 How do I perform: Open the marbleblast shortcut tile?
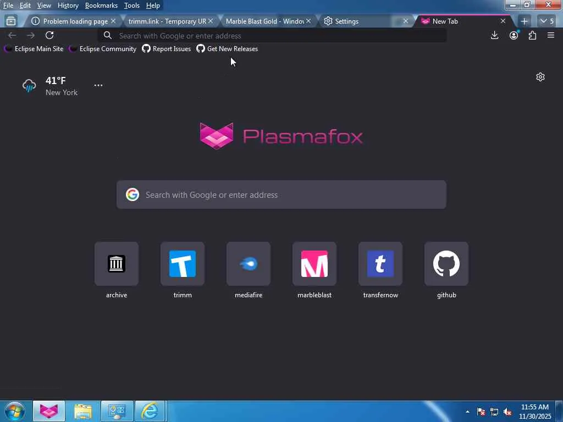tap(314, 264)
